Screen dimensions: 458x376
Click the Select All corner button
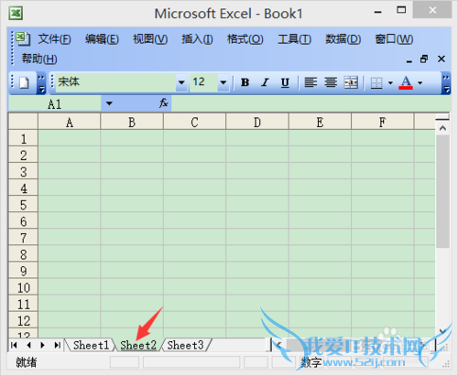coord(23,122)
